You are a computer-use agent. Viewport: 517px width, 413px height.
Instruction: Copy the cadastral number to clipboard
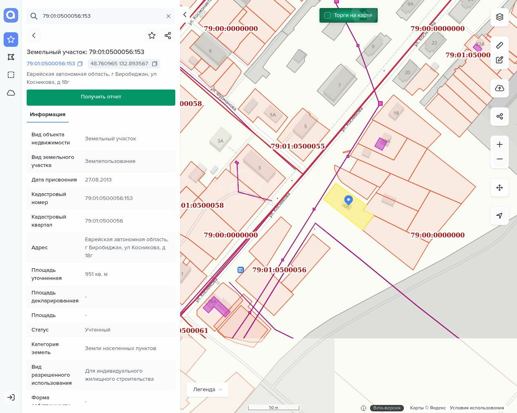pos(80,64)
